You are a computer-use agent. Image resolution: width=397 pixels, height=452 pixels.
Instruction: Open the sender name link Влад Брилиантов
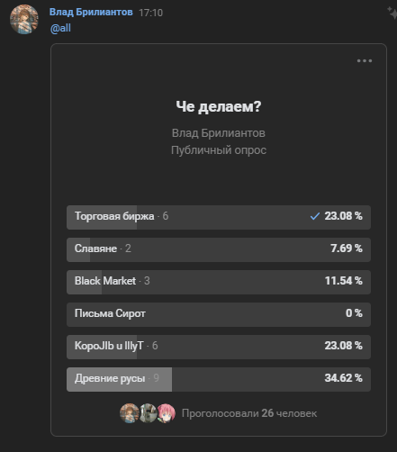click(91, 12)
